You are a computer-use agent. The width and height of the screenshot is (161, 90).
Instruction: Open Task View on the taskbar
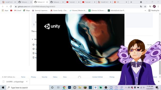tap(58, 87)
